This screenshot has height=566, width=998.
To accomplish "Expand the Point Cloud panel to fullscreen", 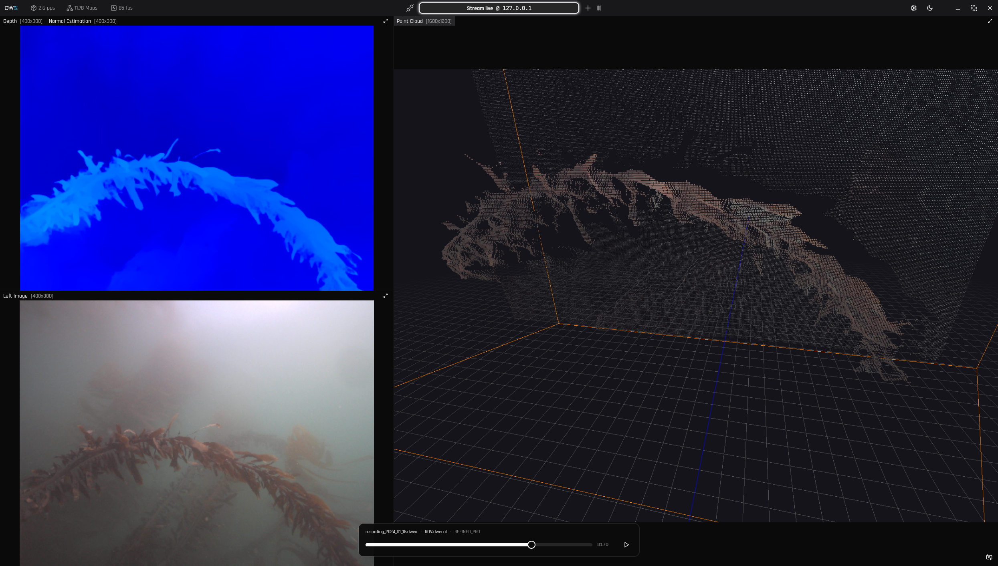I will 990,21.
